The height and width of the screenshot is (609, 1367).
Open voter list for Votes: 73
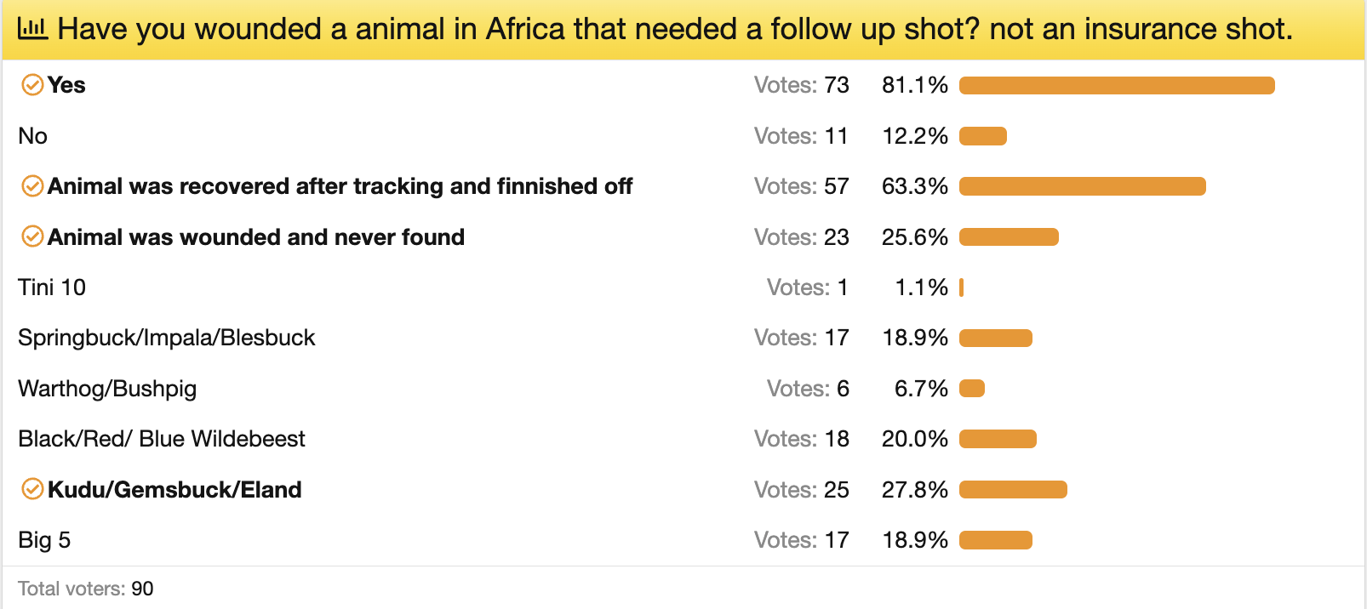coord(801,85)
